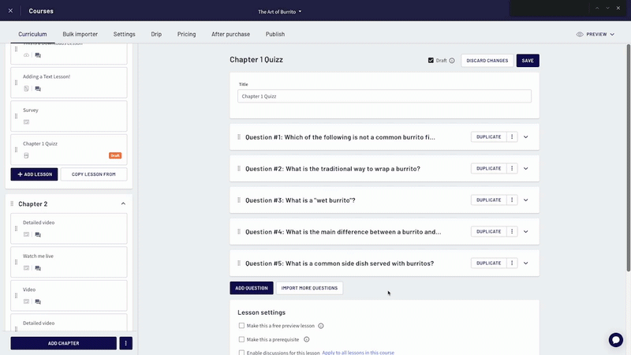Check Enable discussions for this lesson
The height and width of the screenshot is (355, 631).
pos(241,353)
